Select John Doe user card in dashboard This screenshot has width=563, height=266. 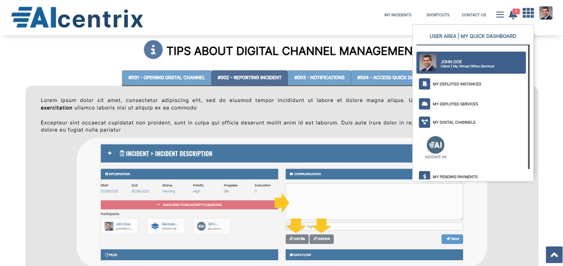tap(471, 63)
